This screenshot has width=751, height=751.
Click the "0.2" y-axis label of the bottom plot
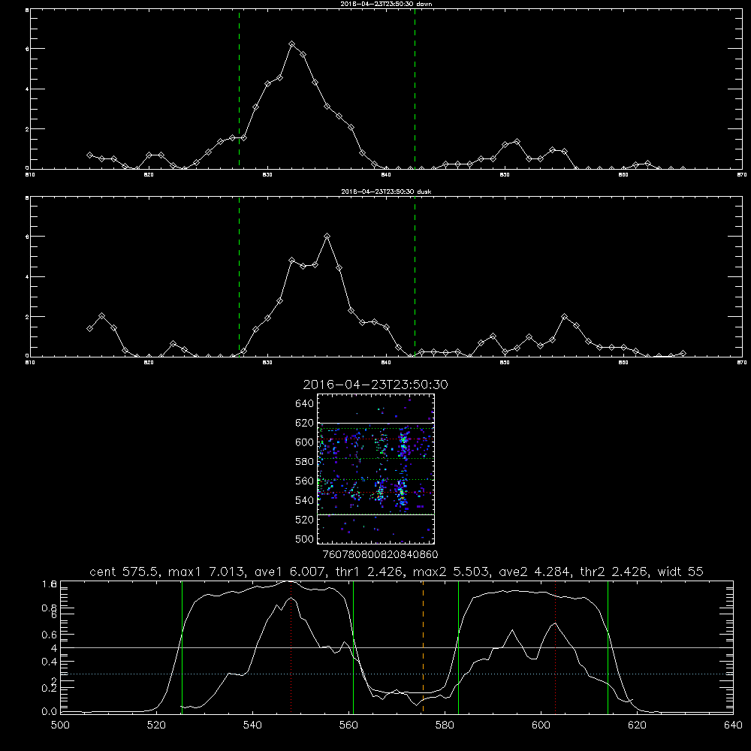[50, 688]
